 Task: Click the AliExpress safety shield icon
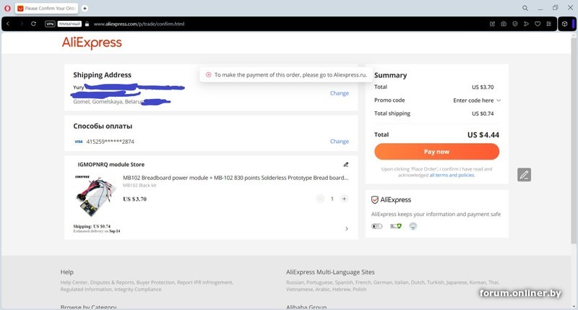374,199
